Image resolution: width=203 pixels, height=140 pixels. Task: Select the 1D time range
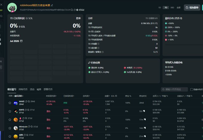click(160, 8)
